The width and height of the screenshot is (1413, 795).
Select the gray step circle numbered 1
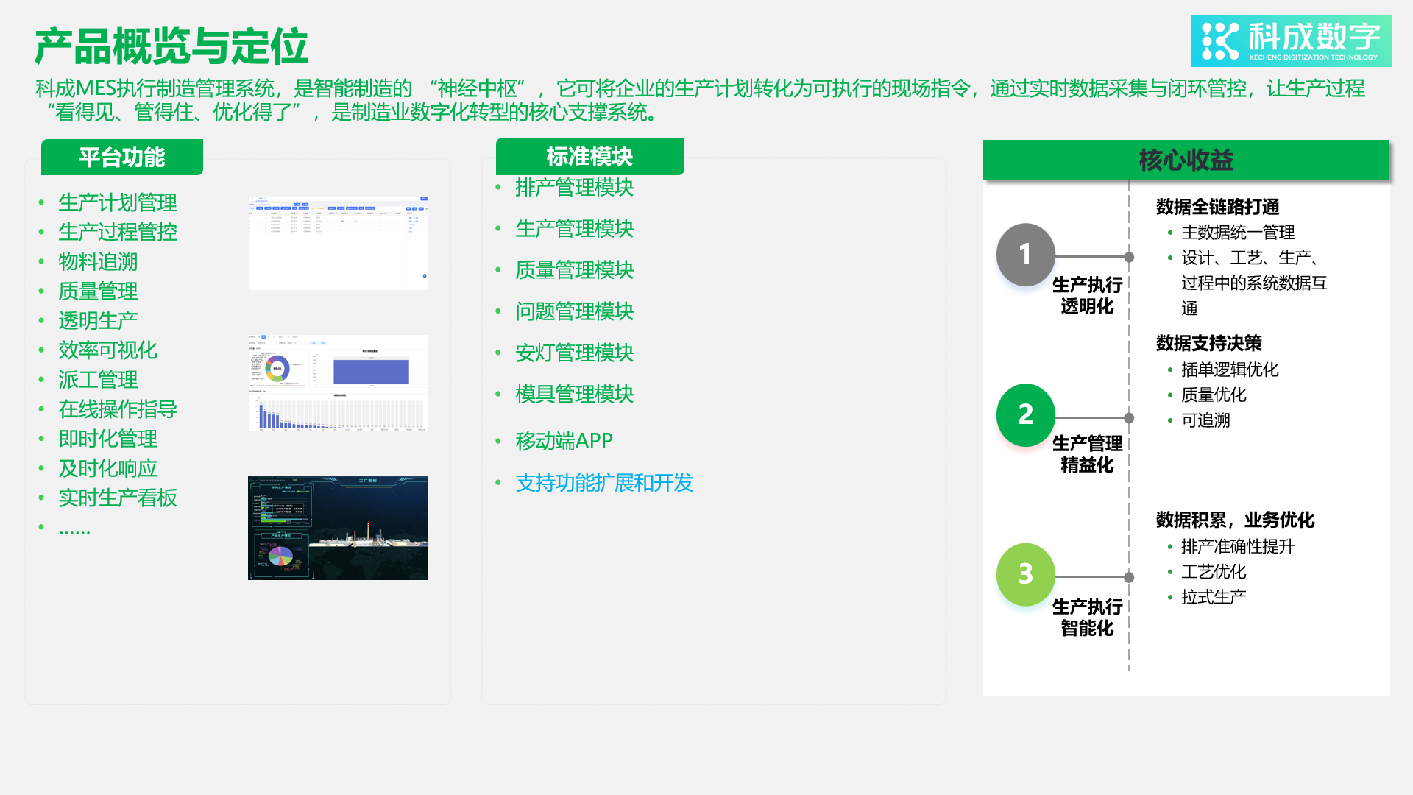point(1025,256)
